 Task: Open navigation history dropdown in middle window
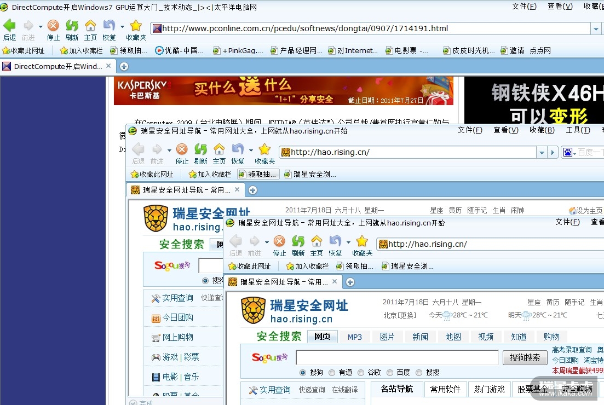[169, 150]
